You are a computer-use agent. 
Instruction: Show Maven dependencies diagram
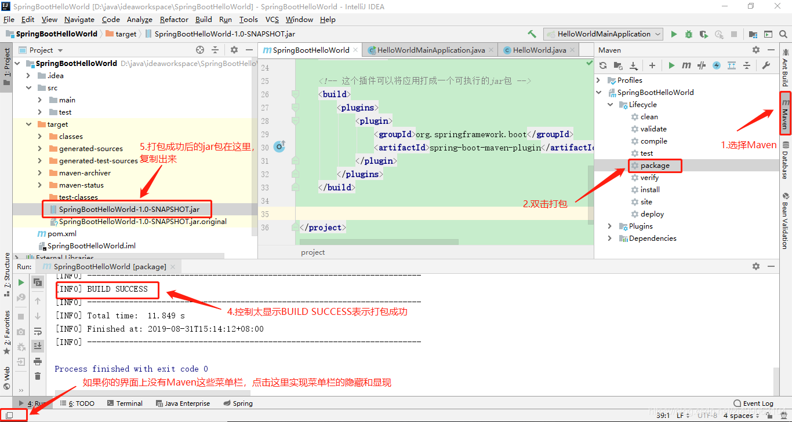[732, 65]
